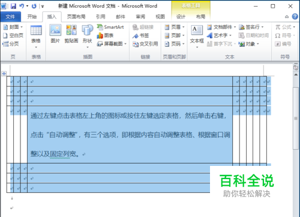Image resolution: width=300 pixels, height=217 pixels.
Task: Switch to the 邮件 ribbon tab
Action: pyautogui.click(x=121, y=17)
